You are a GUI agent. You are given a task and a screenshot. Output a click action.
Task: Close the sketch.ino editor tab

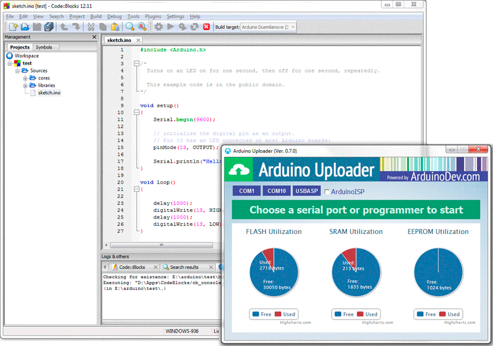(x=138, y=40)
